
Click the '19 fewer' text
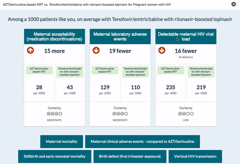(120, 51)
